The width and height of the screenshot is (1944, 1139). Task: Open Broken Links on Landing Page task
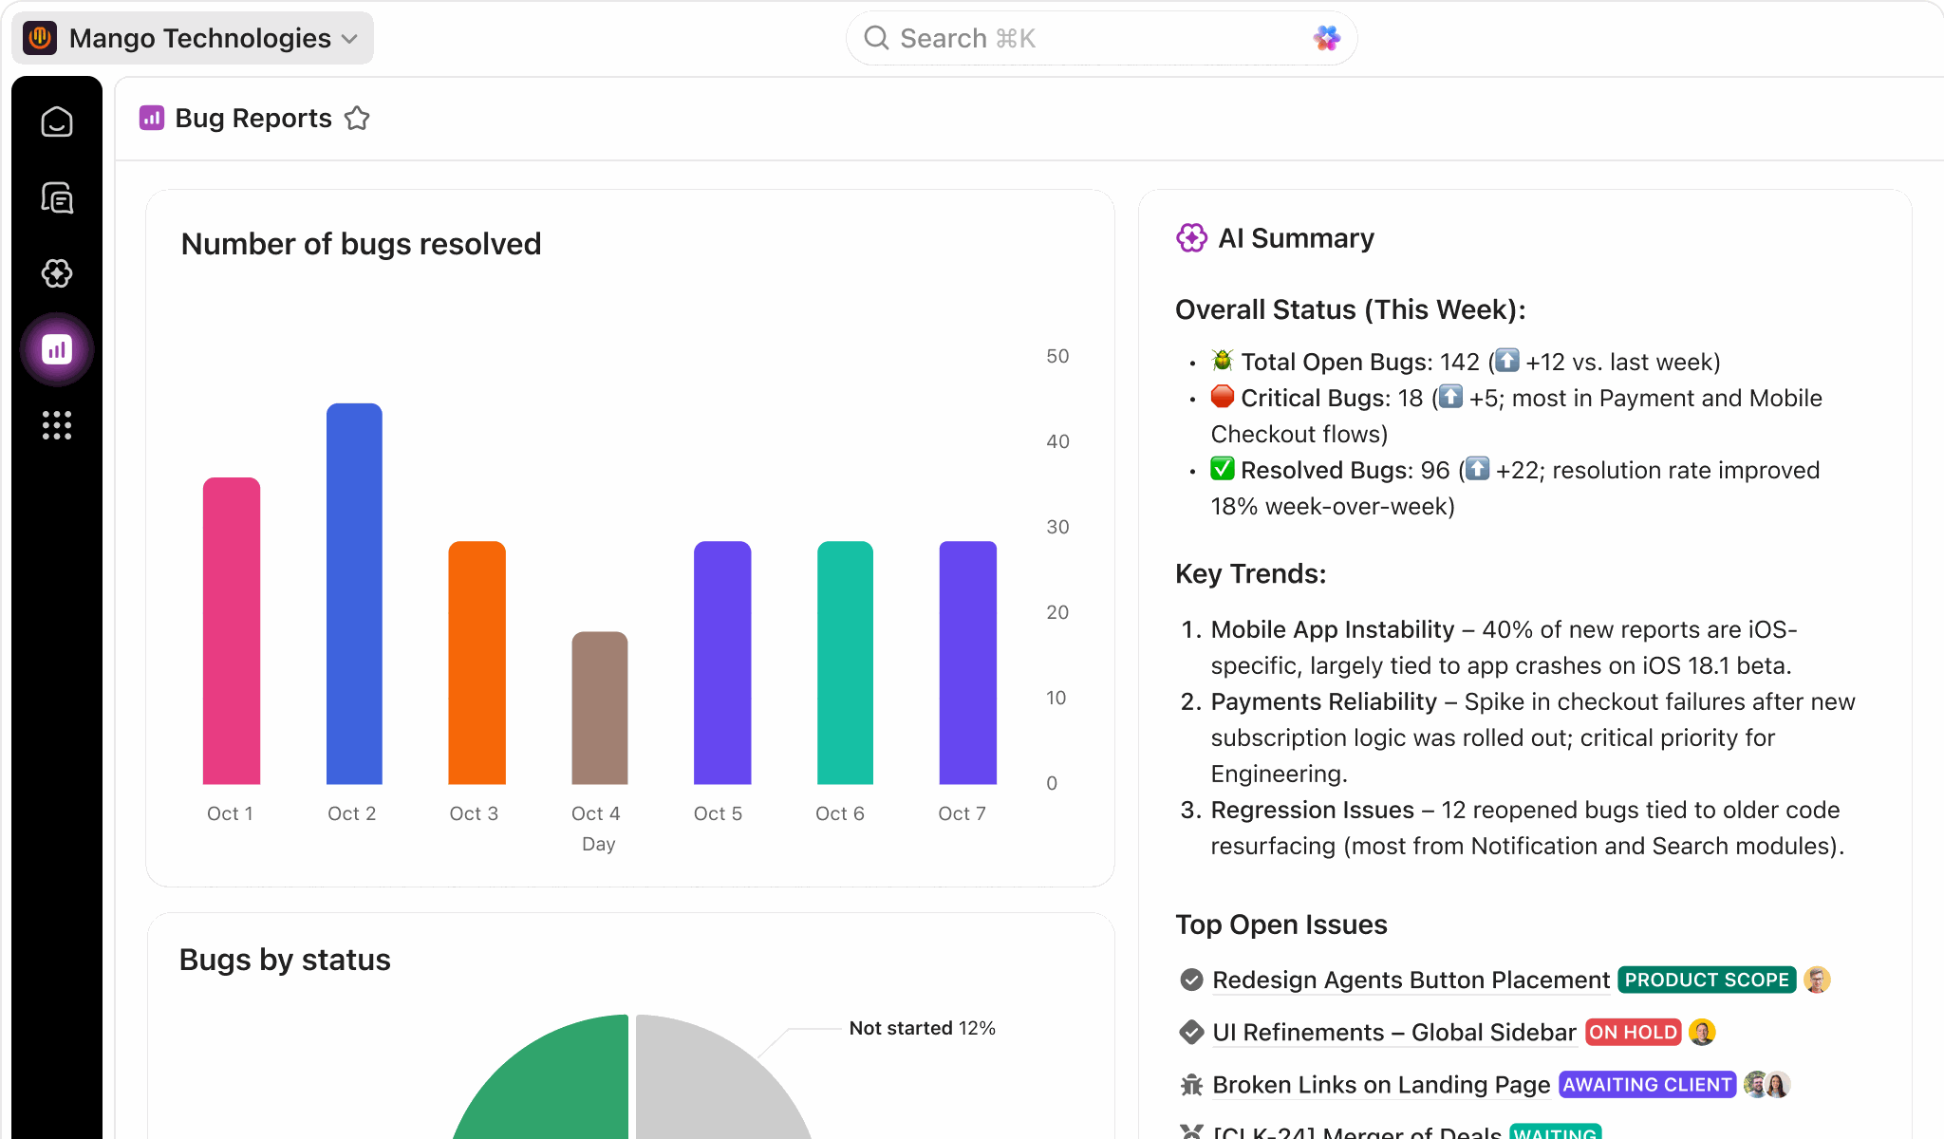click(1380, 1084)
